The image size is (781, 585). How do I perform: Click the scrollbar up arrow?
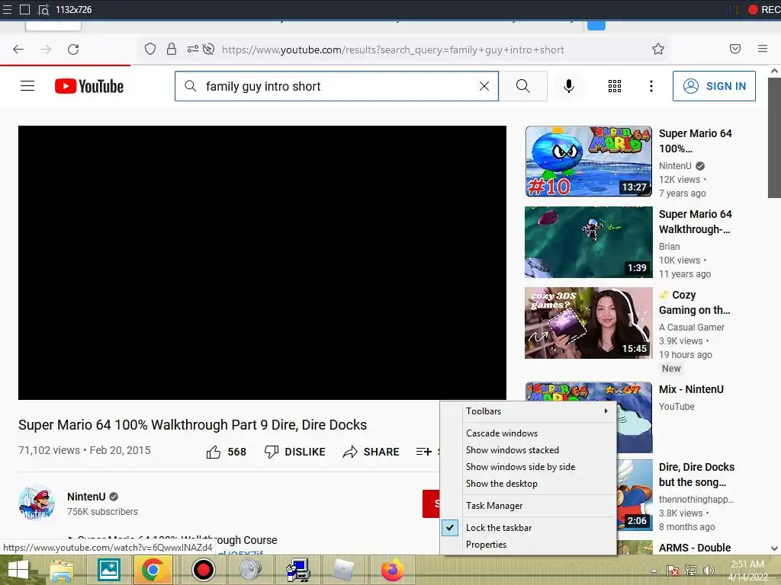point(775,71)
